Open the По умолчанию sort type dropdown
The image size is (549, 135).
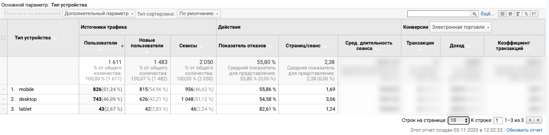[199, 13]
